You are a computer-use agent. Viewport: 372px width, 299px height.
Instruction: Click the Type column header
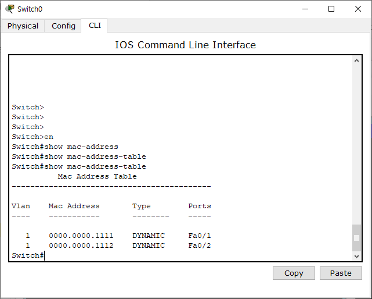pyautogui.click(x=142, y=207)
